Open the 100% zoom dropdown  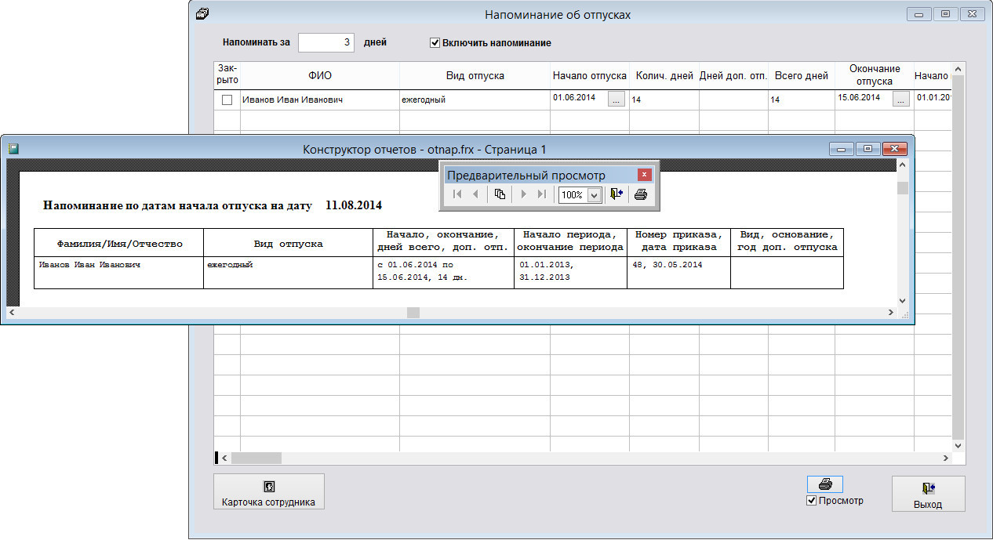point(594,195)
